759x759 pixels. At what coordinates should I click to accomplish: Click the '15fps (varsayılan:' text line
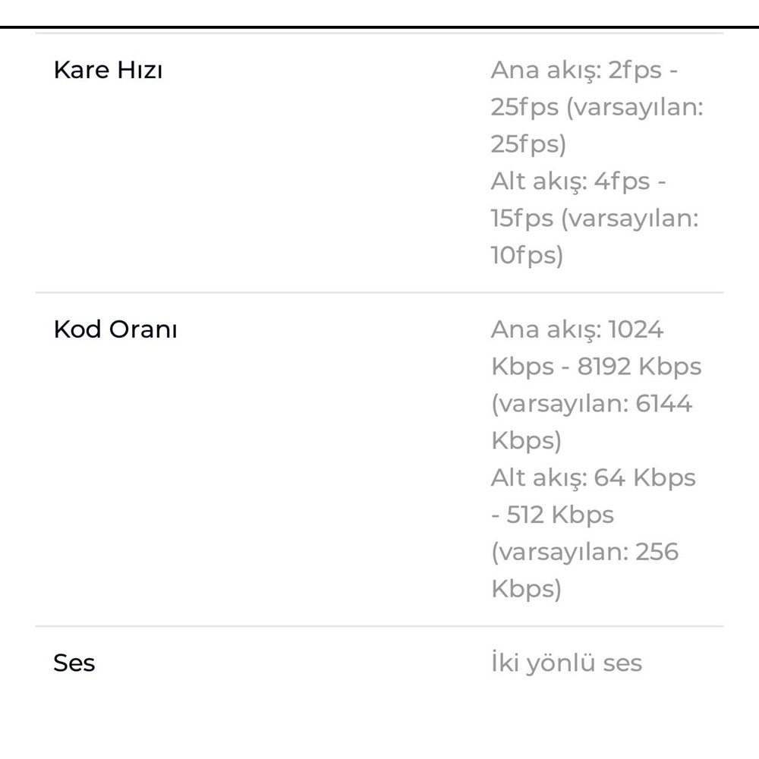(594, 219)
